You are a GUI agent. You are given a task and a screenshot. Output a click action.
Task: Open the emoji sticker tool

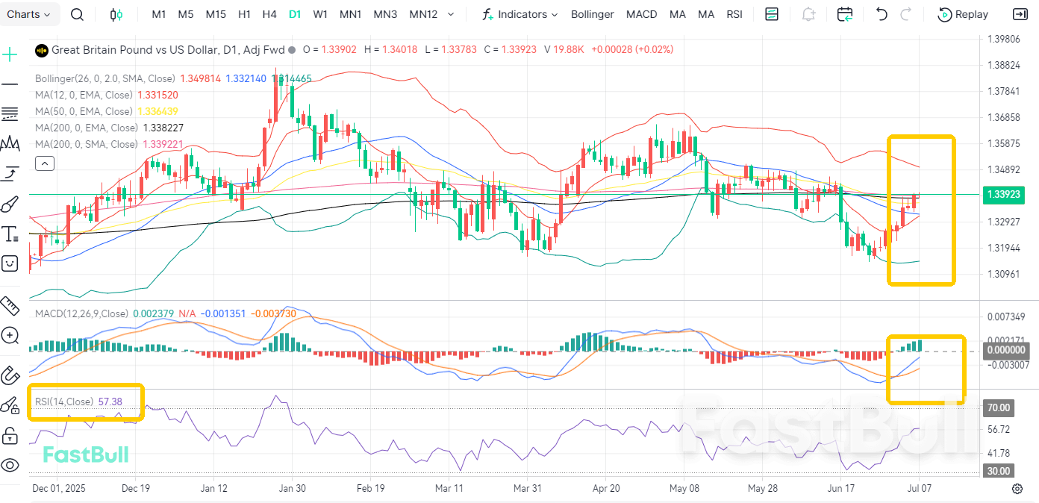point(10,263)
